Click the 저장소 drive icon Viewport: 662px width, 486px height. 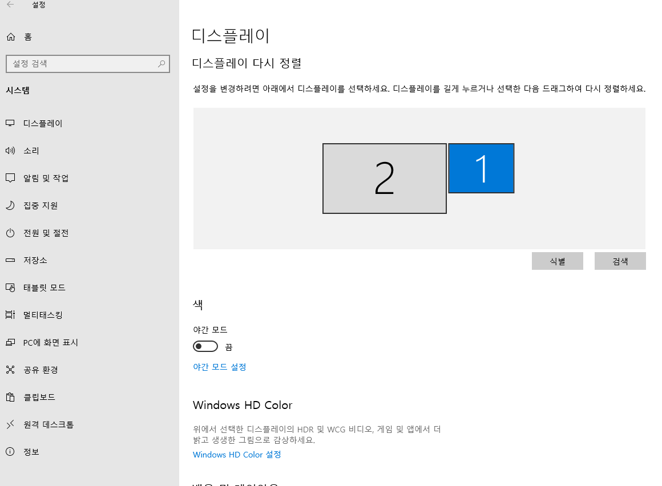tap(10, 260)
